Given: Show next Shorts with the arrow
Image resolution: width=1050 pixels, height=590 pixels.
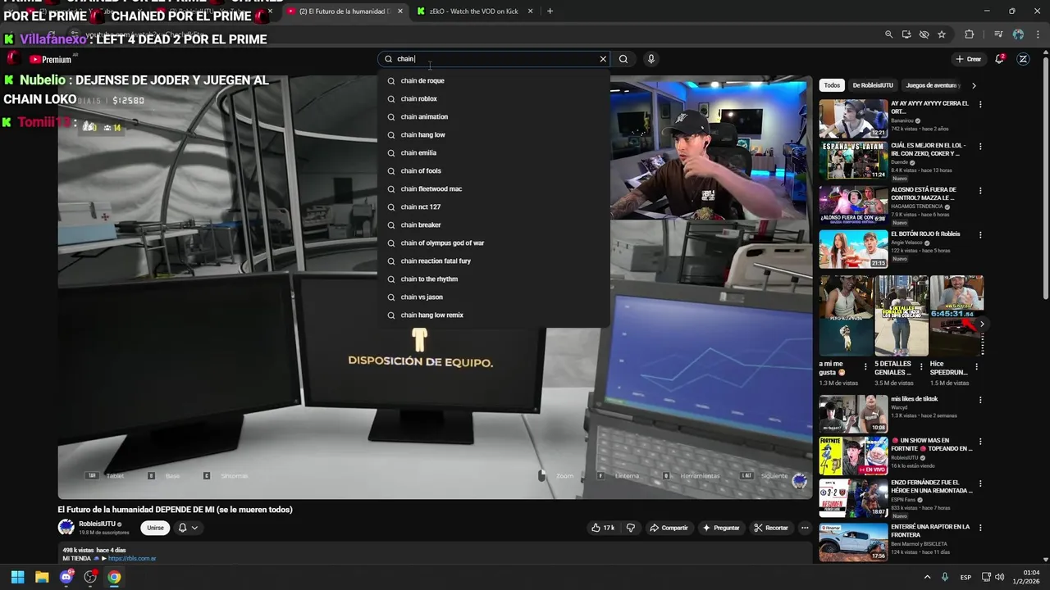Looking at the screenshot, I should pyautogui.click(x=981, y=324).
